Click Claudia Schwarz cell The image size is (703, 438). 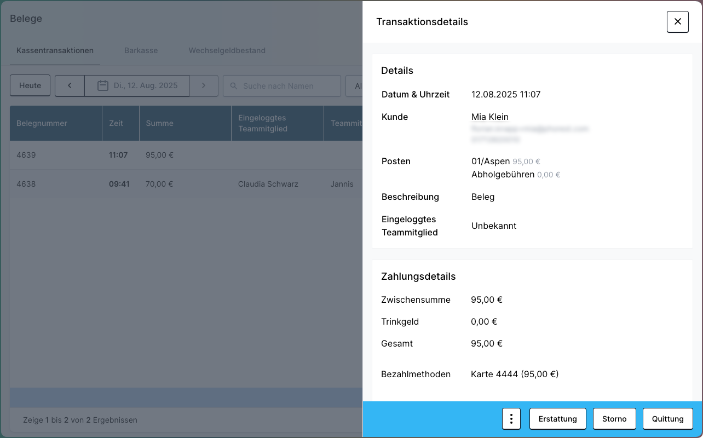click(268, 184)
